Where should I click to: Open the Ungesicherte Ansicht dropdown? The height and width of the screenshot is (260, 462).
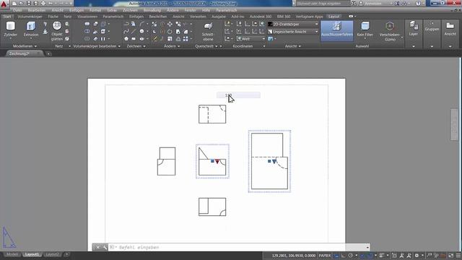pos(293,32)
